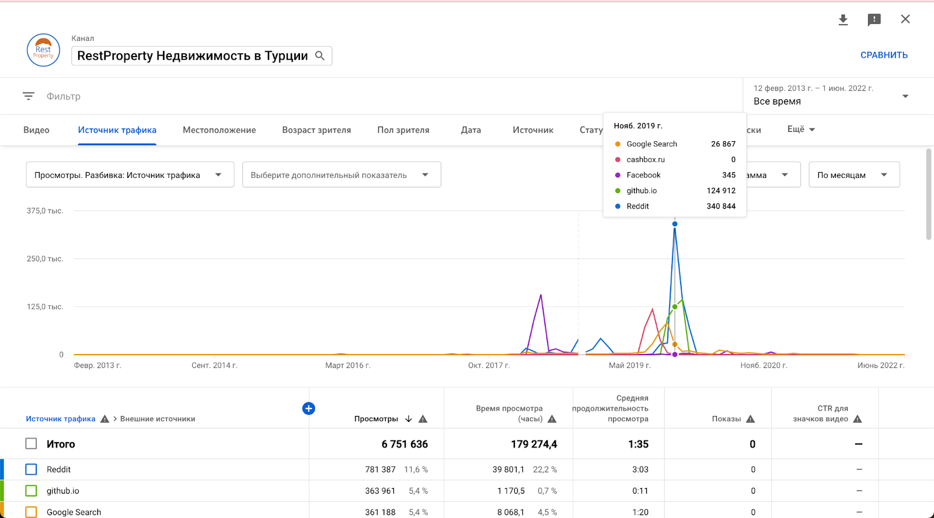
Task: Click the Время просмотра (часы) header
Action: pos(509,414)
